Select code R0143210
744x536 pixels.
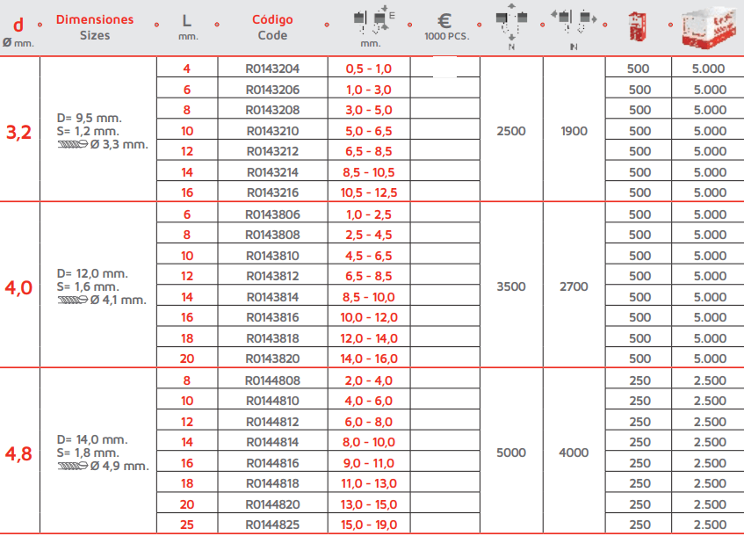pyautogui.click(x=272, y=131)
